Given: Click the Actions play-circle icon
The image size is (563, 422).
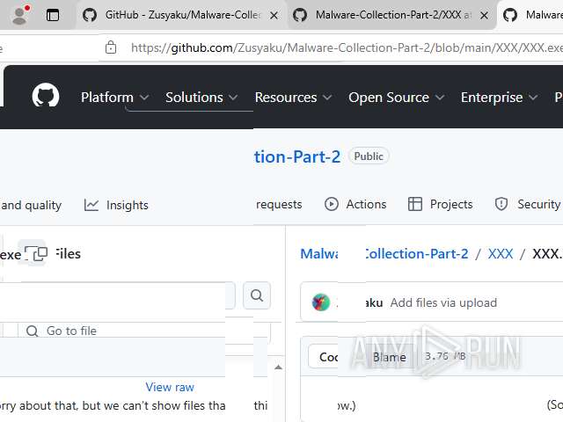Looking at the screenshot, I should [x=332, y=204].
